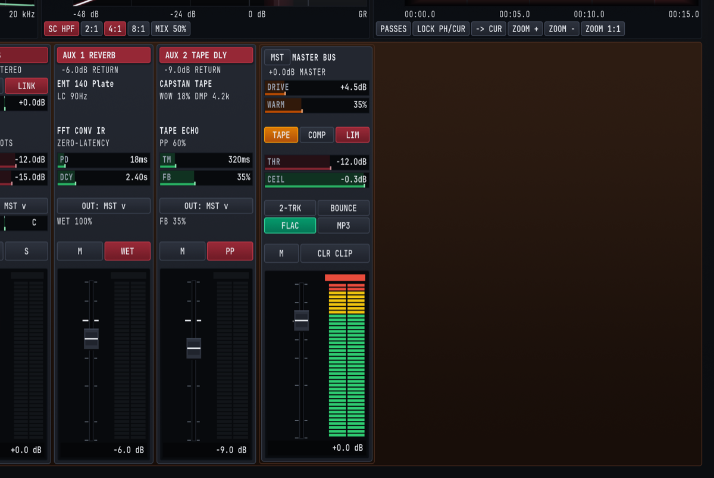Click the AUX 2 TAPE DLY volume fader handle
Image resolution: width=714 pixels, height=478 pixels.
(194, 348)
